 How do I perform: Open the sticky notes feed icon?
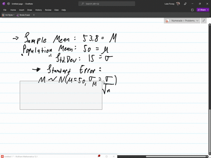pos(193,10)
